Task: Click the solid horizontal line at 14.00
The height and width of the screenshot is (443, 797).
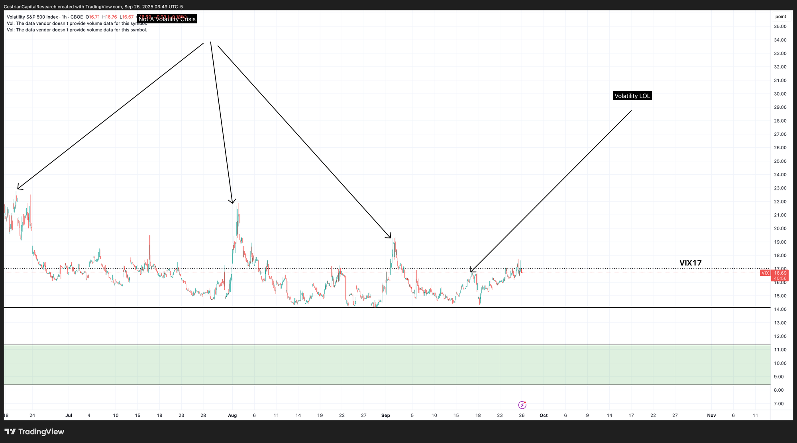Action: (x=598, y=307)
